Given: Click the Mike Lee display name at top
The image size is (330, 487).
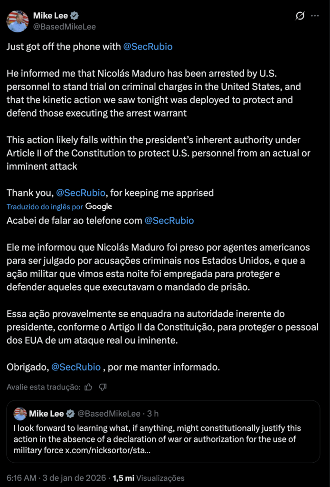Looking at the screenshot, I should [x=51, y=16].
